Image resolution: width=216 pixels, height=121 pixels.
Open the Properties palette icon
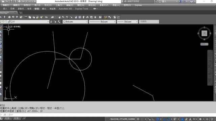click(76, 17)
